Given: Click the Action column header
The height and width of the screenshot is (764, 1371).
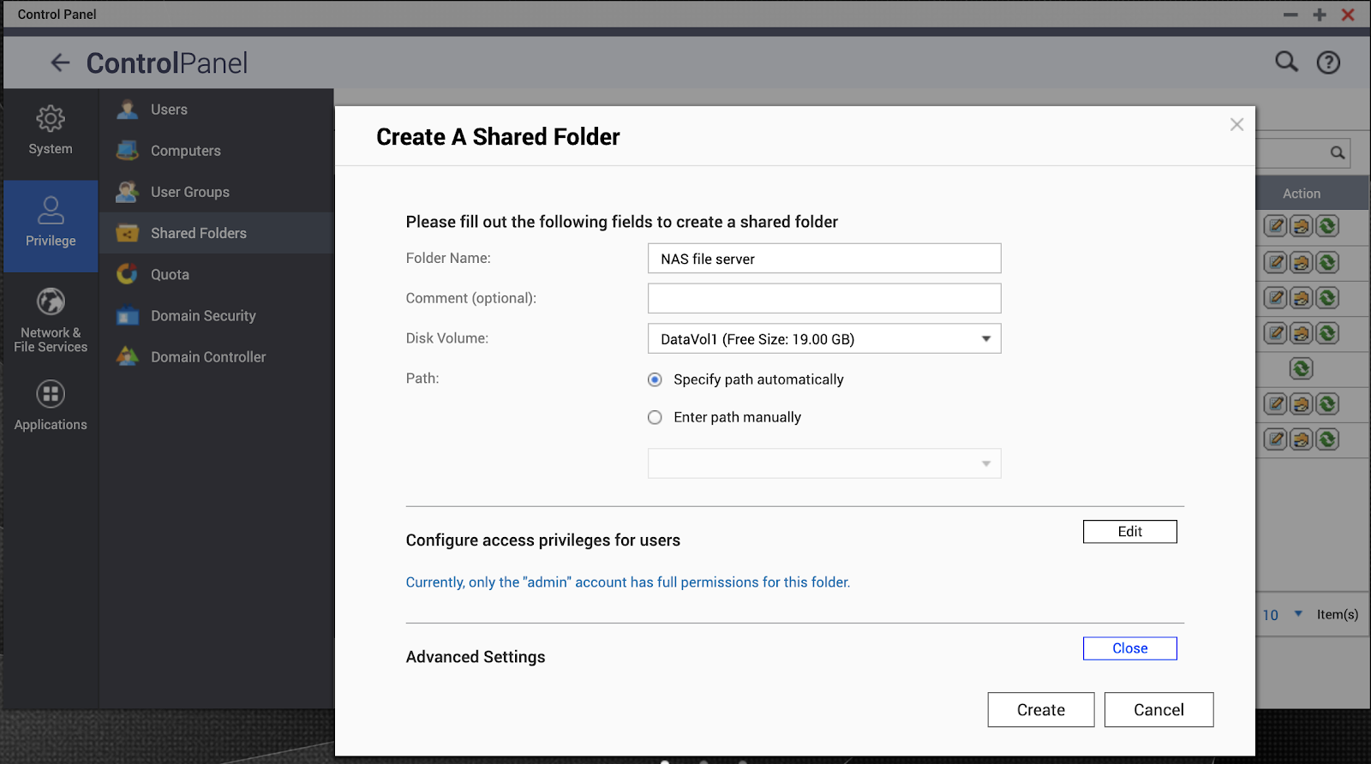Looking at the screenshot, I should click(x=1301, y=194).
